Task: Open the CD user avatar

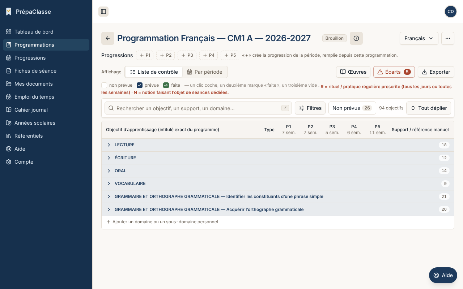Action: (x=451, y=12)
